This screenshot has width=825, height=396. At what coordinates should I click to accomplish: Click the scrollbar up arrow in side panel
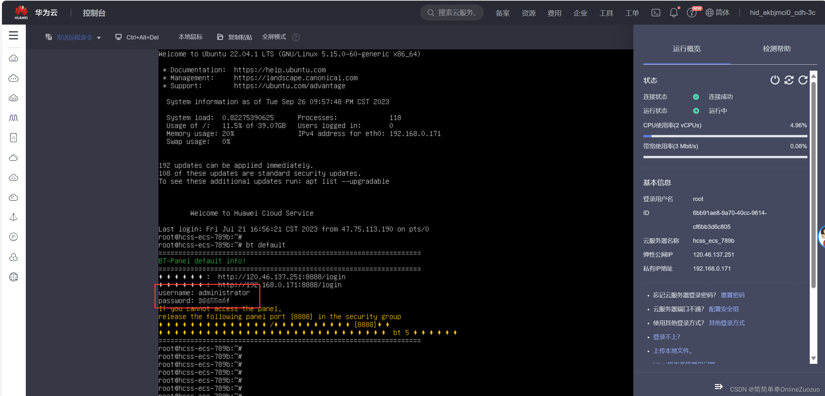click(x=813, y=76)
